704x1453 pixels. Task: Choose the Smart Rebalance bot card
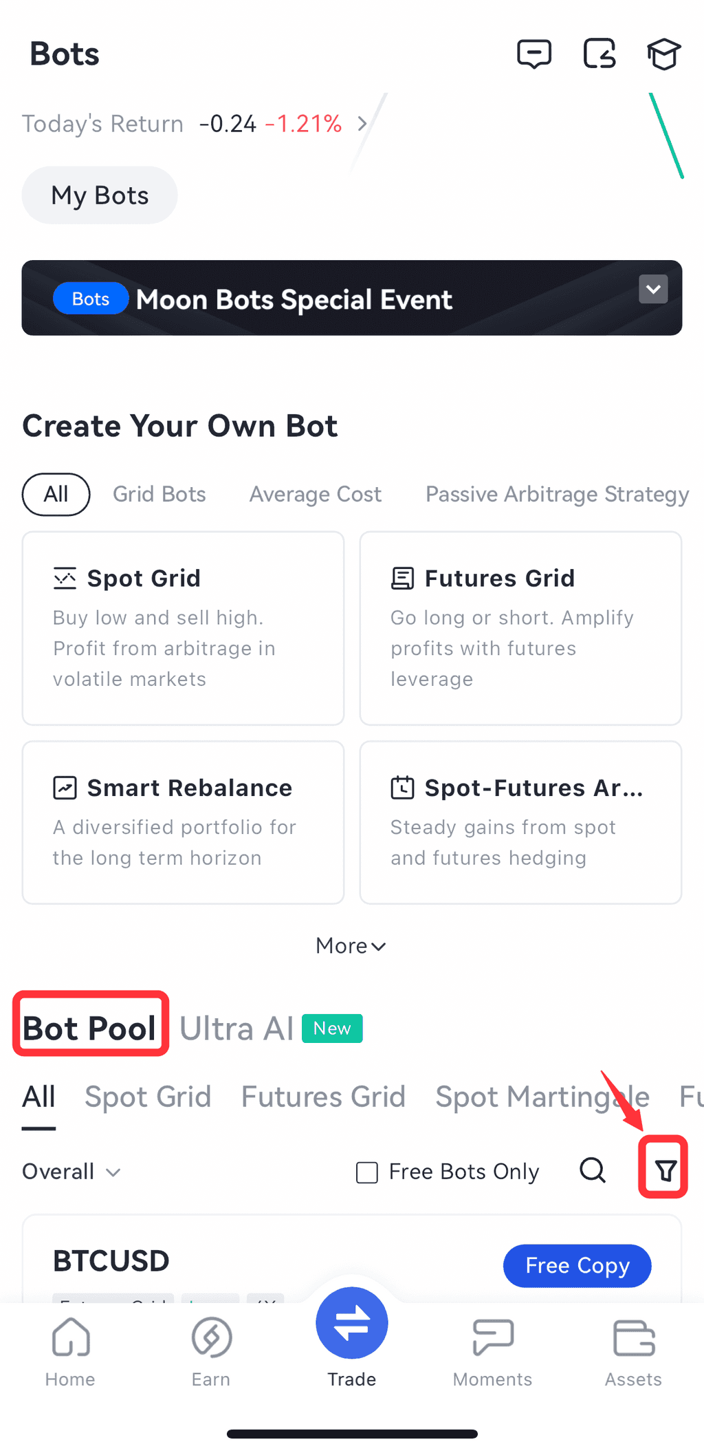coord(183,822)
